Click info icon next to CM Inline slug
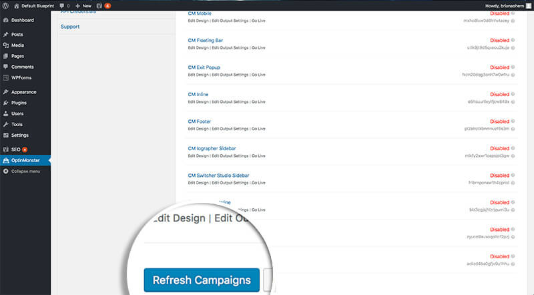 (x=513, y=102)
